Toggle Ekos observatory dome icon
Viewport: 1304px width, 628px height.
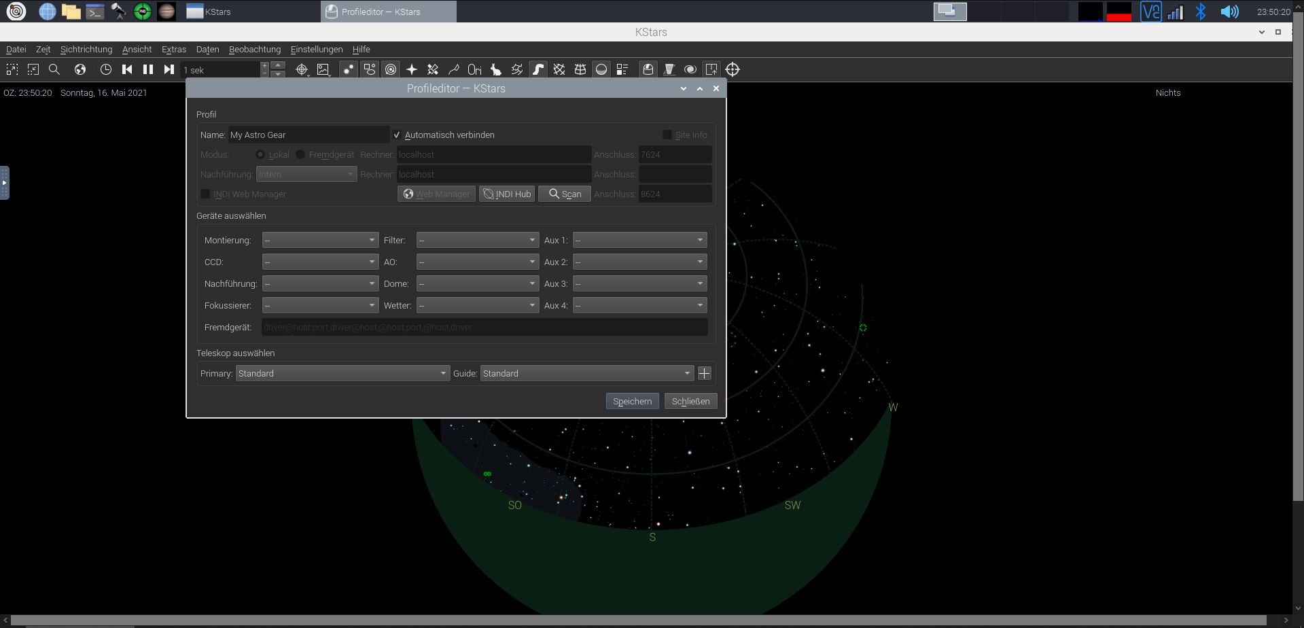[x=648, y=69]
